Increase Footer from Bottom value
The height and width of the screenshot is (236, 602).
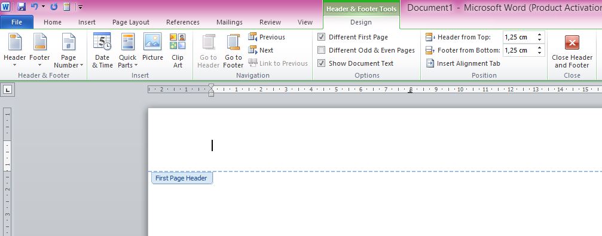539,48
